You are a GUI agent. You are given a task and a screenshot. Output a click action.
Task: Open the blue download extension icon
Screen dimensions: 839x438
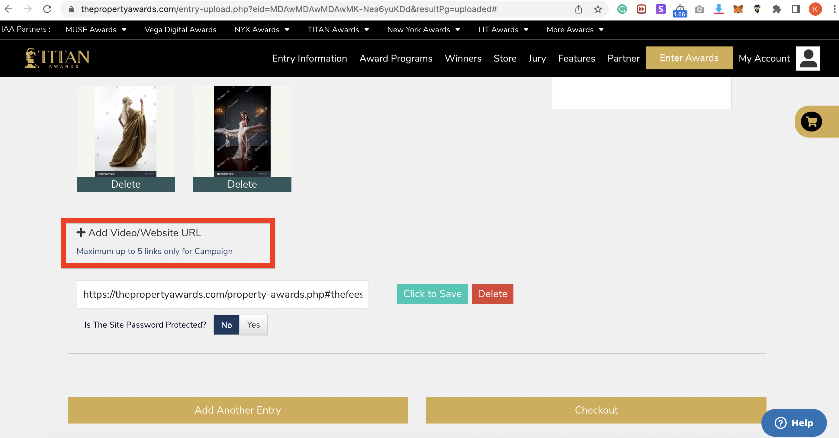718,9
